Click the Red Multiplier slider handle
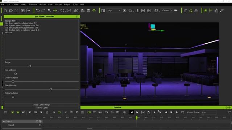 coord(16,74)
